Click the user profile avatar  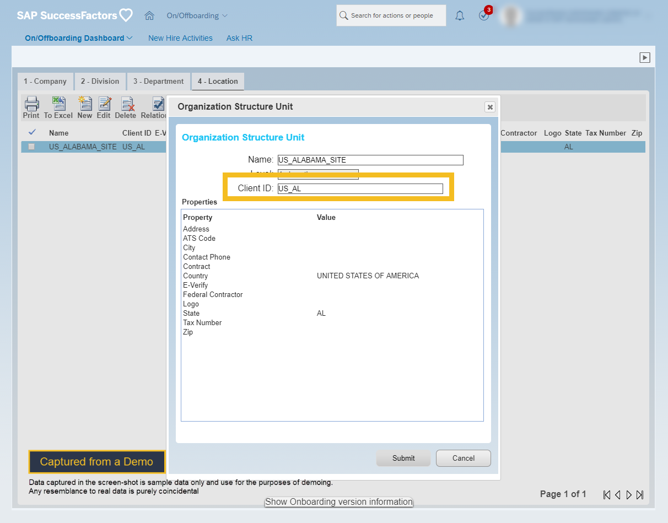(510, 15)
